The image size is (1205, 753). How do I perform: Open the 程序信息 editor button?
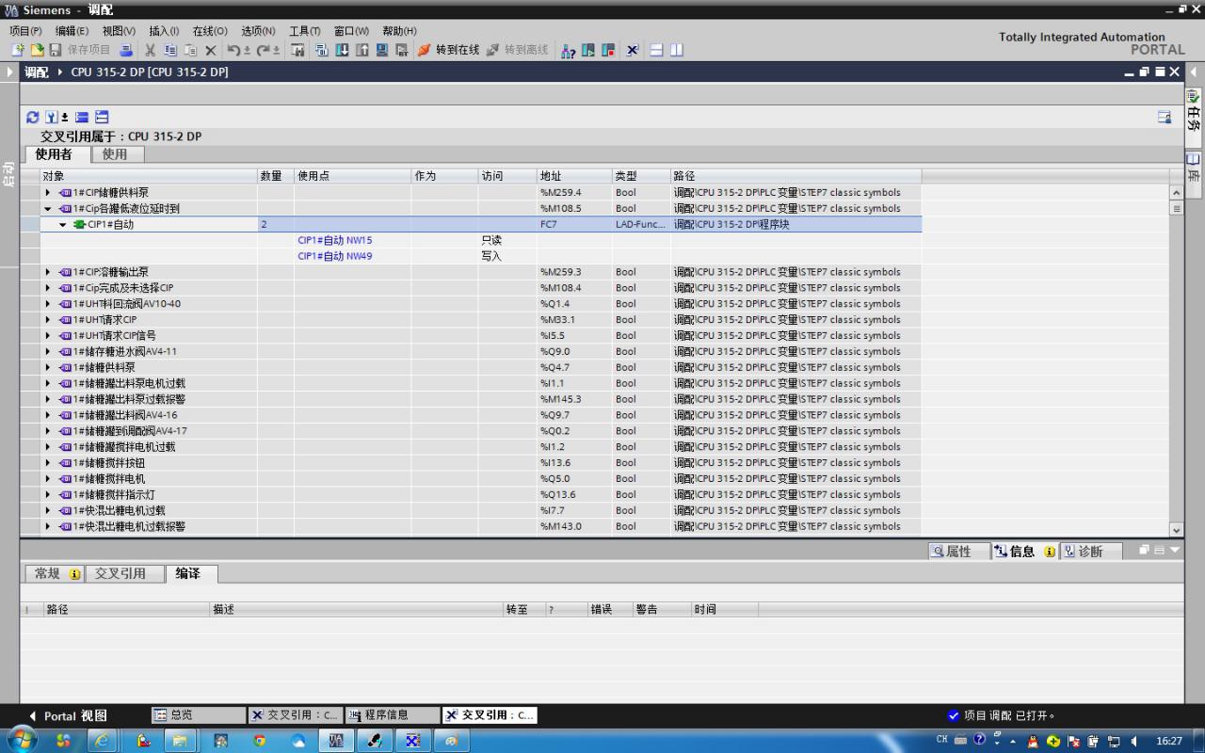click(x=392, y=715)
